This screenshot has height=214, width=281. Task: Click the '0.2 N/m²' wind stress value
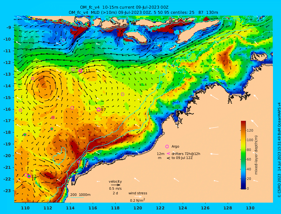(137, 200)
